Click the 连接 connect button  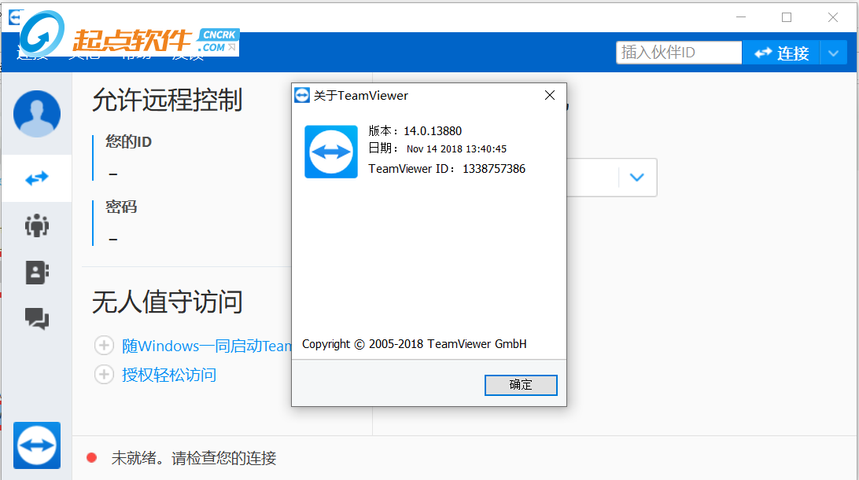coord(781,53)
